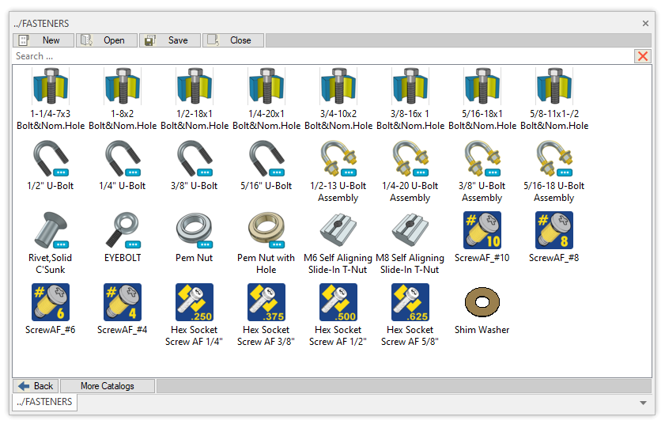
Task: Select the Shim Washer item
Action: click(482, 302)
